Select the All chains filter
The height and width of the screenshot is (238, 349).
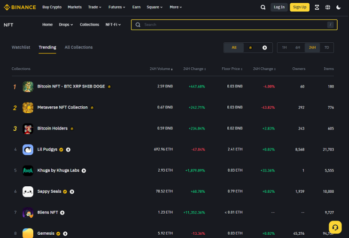tap(234, 48)
